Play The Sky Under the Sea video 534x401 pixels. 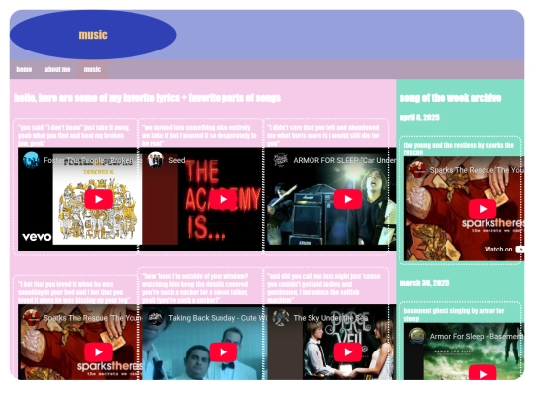click(348, 351)
